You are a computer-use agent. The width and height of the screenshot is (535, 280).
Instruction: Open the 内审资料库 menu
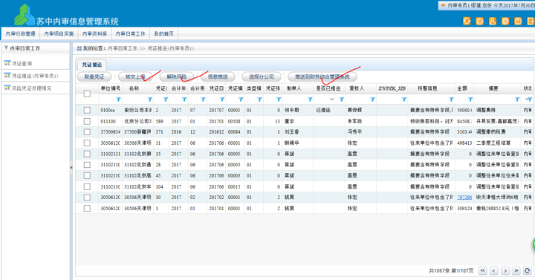click(95, 33)
